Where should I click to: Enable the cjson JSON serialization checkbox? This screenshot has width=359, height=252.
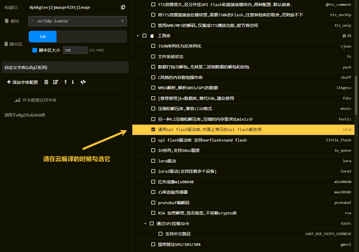[x=153, y=46]
